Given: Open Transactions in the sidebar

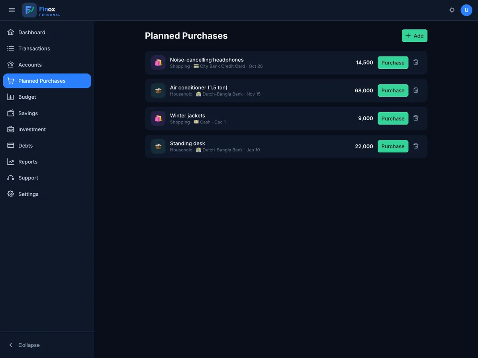Looking at the screenshot, I should click(x=47, y=49).
